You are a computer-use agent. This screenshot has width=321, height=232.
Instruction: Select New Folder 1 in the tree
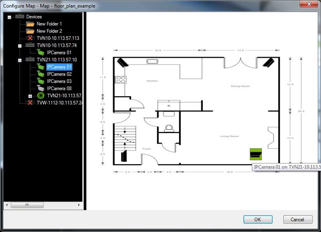click(x=49, y=24)
